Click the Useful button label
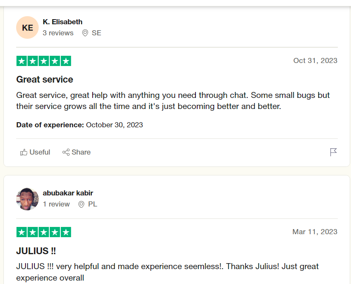The image size is (351, 284). (40, 152)
